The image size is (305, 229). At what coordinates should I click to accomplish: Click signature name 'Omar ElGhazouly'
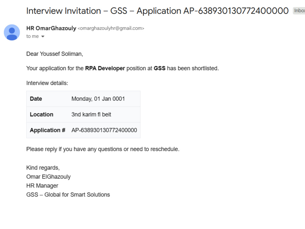48,176
